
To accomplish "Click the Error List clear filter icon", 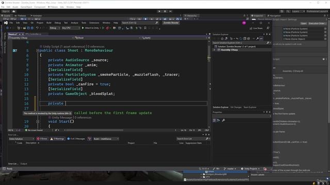I will point(89,139).
